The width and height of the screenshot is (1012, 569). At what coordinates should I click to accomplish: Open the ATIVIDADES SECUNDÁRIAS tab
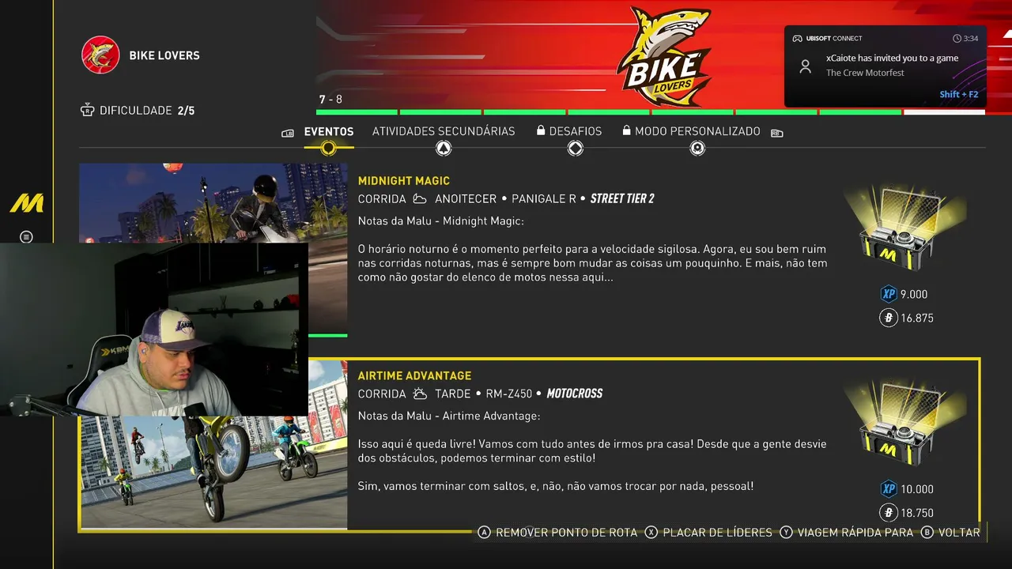444,131
